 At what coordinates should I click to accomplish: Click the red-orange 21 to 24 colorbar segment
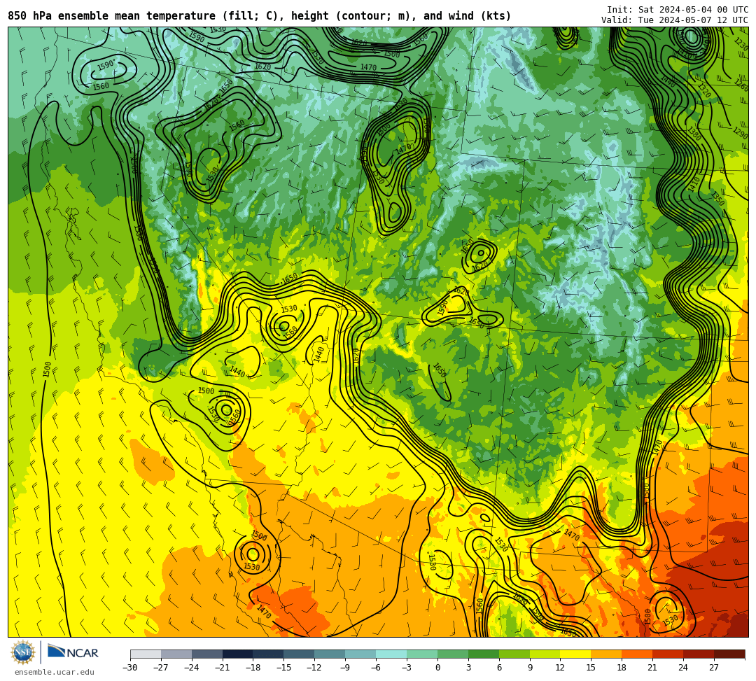(x=668, y=654)
